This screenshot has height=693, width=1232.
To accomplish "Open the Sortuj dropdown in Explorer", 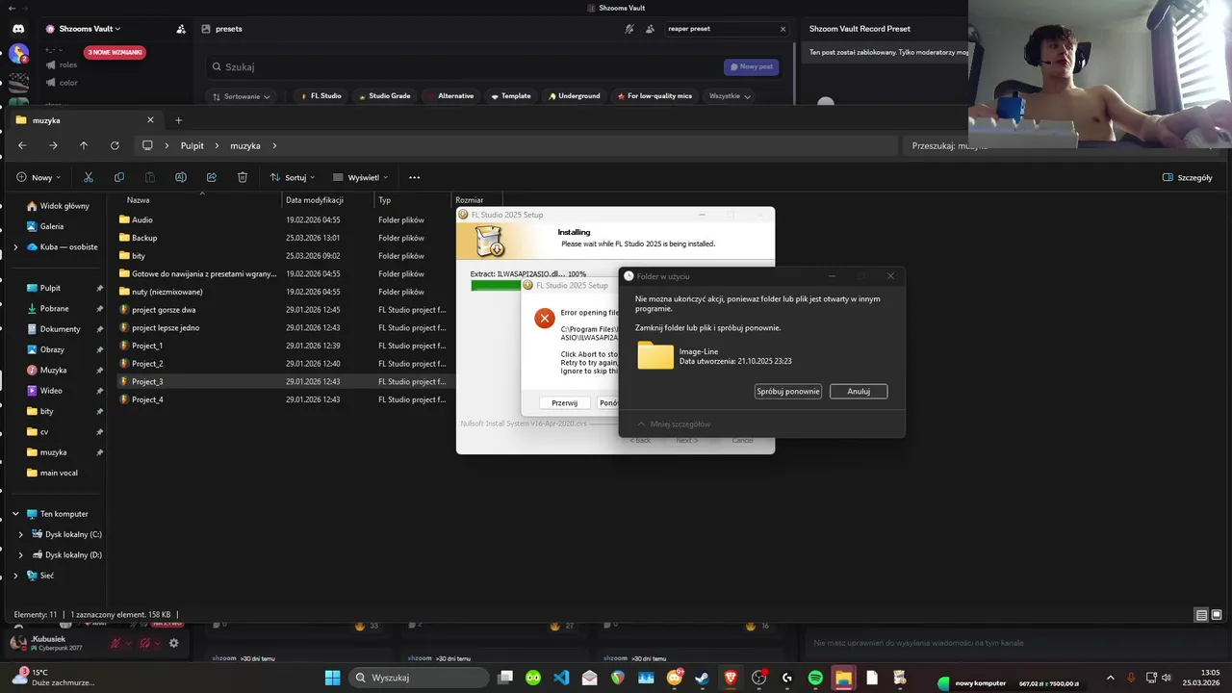I will pyautogui.click(x=293, y=177).
